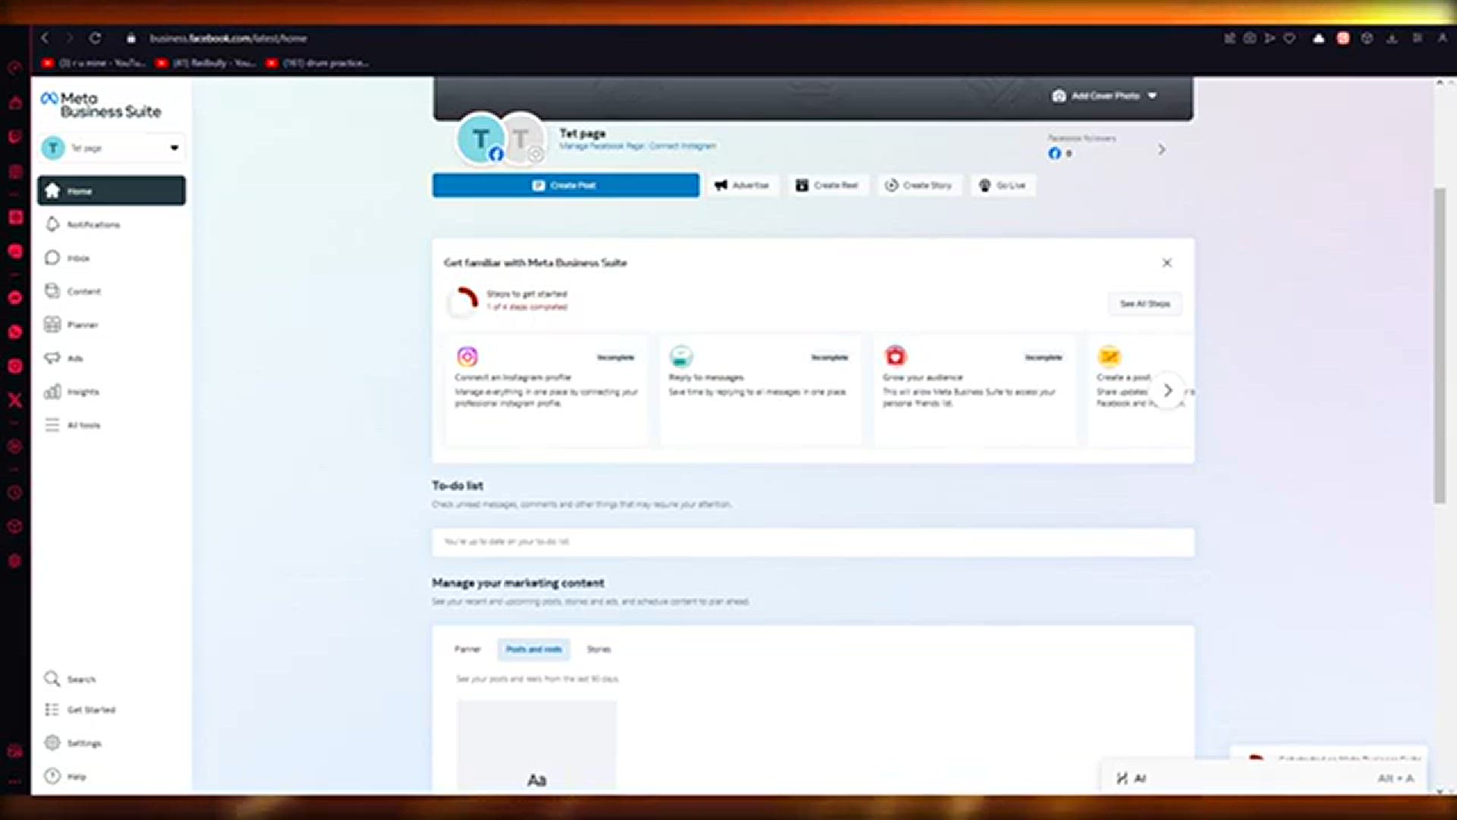Screen dimensions: 1457x820
Task: Click the Notifications bell icon
Action: click(52, 224)
